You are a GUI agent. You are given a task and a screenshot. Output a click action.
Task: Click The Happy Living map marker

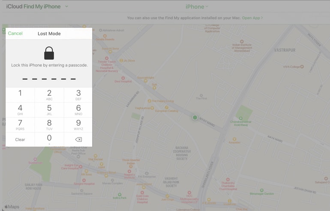(149, 101)
